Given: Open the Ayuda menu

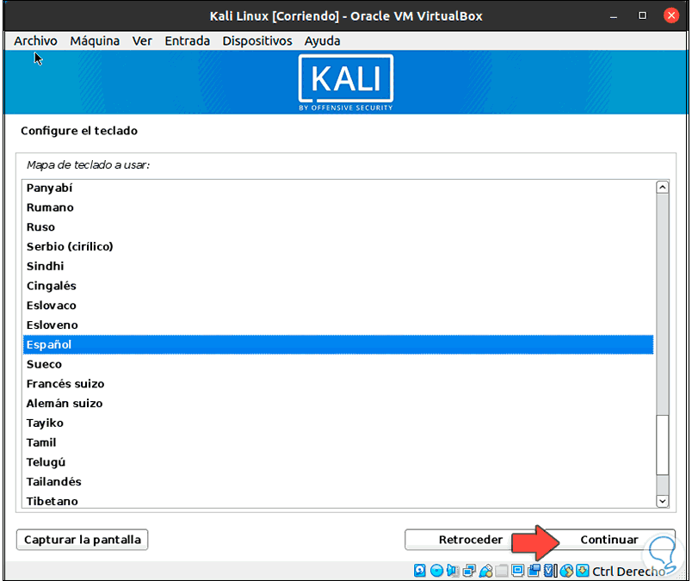Looking at the screenshot, I should (x=322, y=40).
